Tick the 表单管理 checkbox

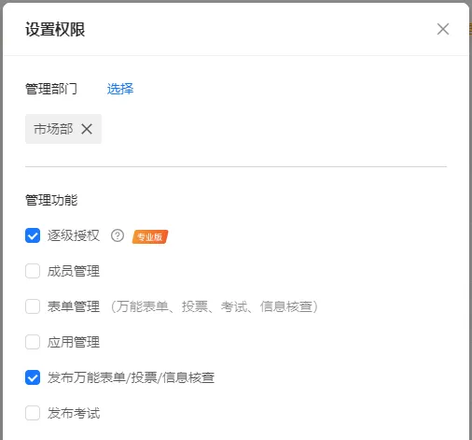[x=33, y=306]
